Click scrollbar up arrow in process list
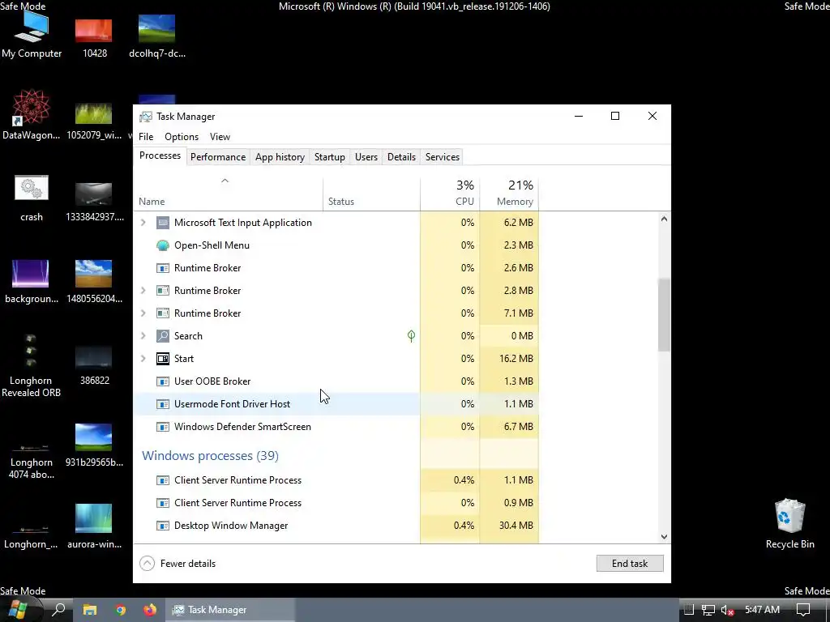Image resolution: width=830 pixels, height=622 pixels. point(664,219)
